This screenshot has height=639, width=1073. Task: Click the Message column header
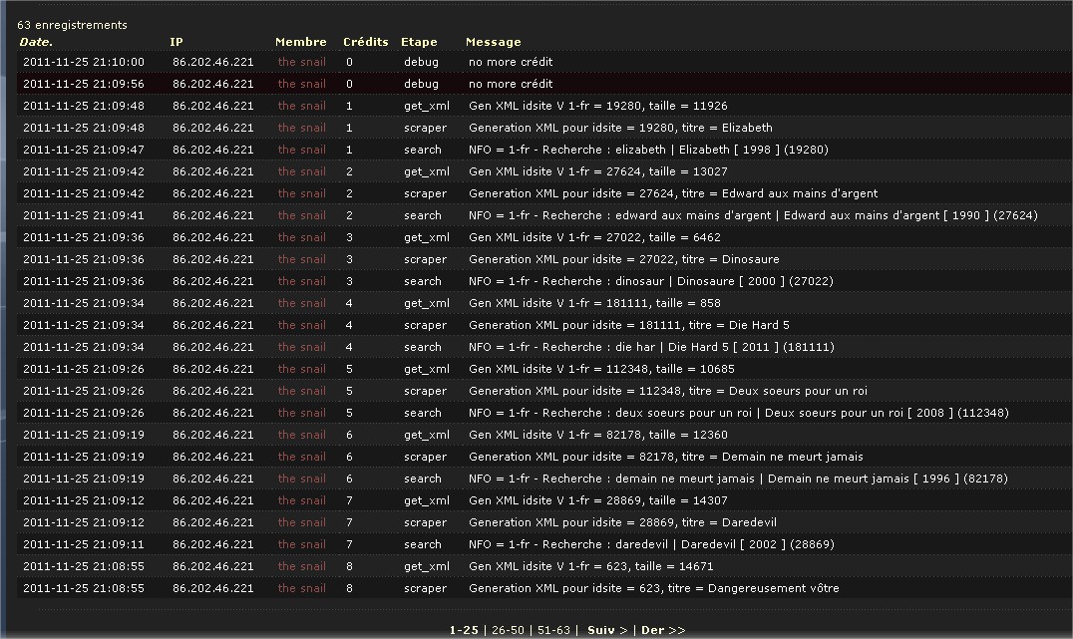[x=493, y=42]
